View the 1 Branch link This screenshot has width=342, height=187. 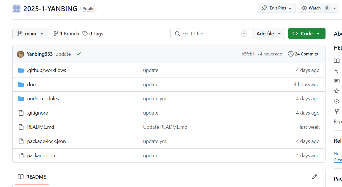click(x=66, y=34)
